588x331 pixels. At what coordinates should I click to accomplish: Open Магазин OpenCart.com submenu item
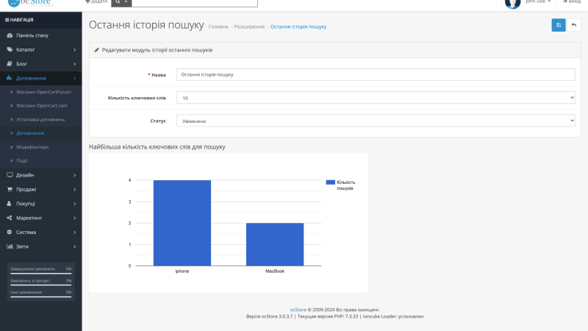41,105
